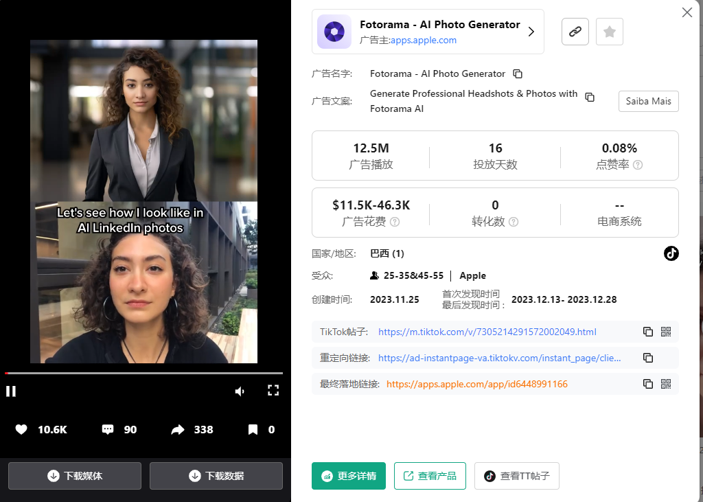This screenshot has width=703, height=502.
Task: Open help tooltip beside ad spend label
Action: point(395,222)
